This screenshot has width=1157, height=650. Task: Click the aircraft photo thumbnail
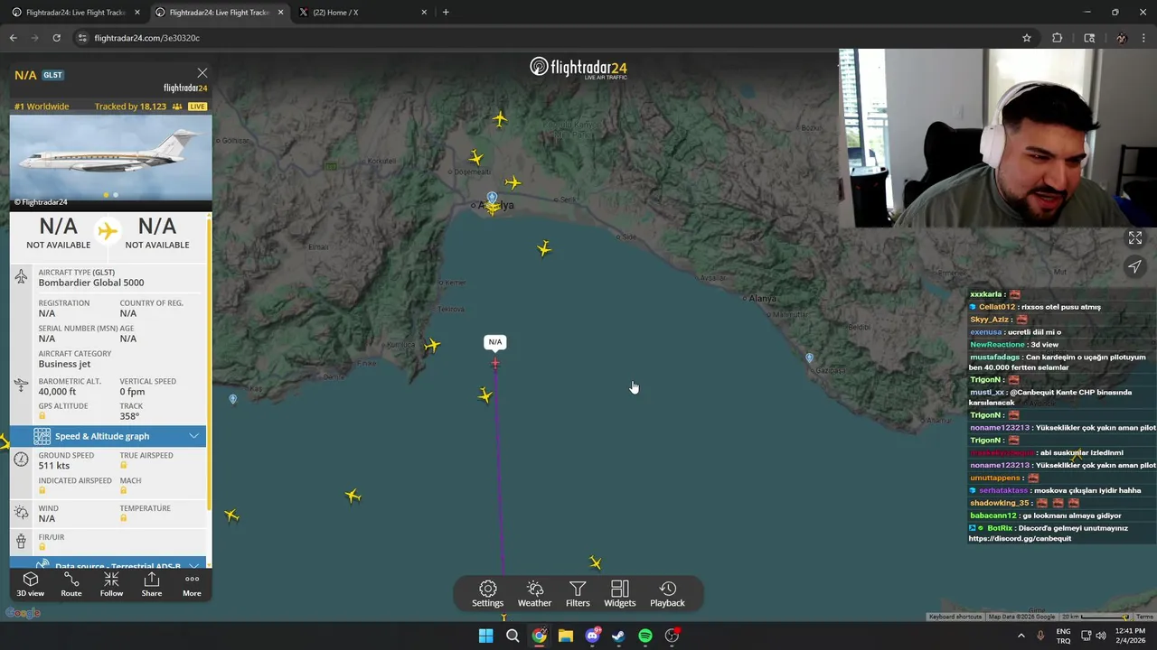pos(110,157)
